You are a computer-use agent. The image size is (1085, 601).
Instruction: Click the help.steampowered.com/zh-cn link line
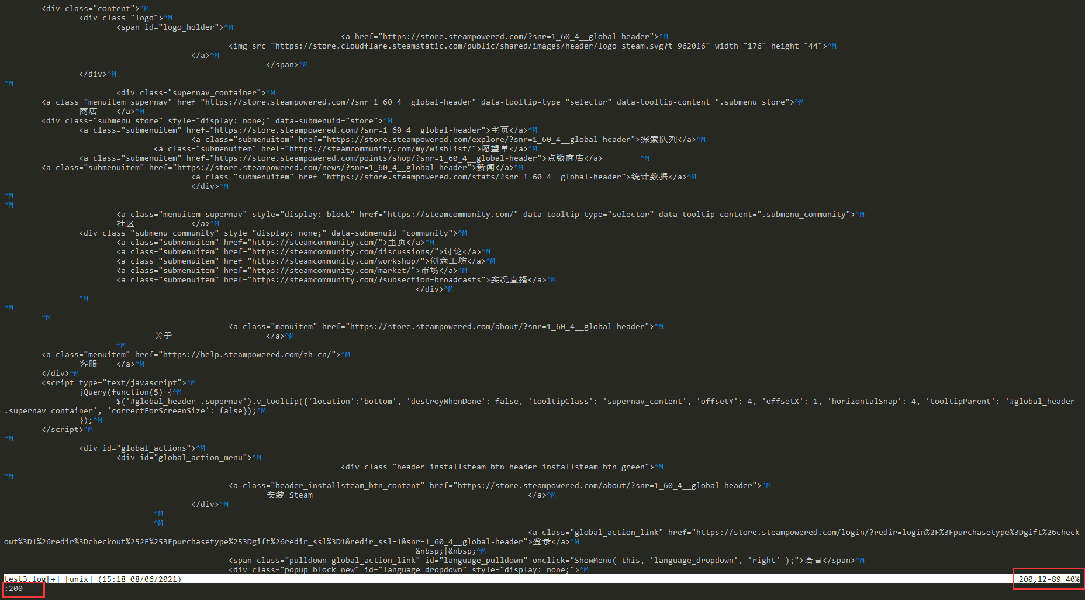196,354
